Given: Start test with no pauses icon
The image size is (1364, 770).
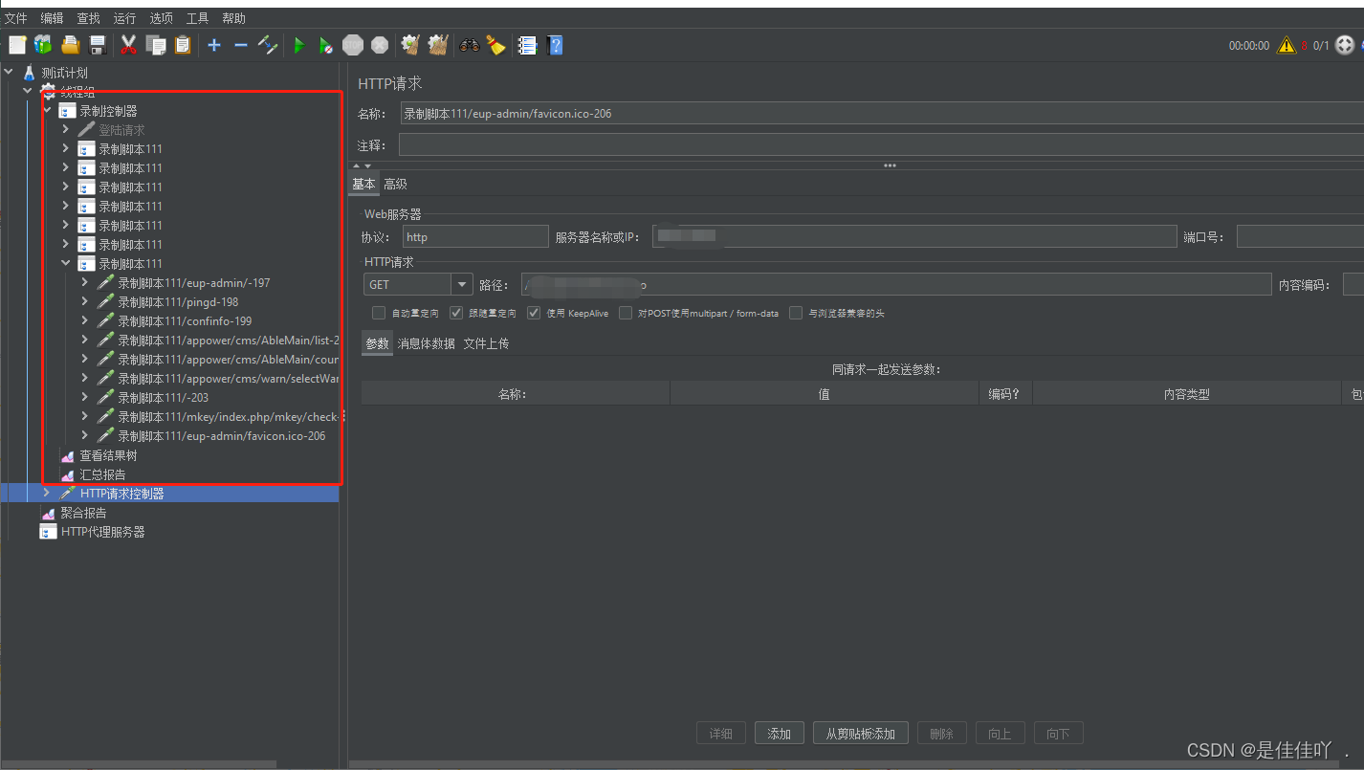Looking at the screenshot, I should pyautogui.click(x=326, y=45).
